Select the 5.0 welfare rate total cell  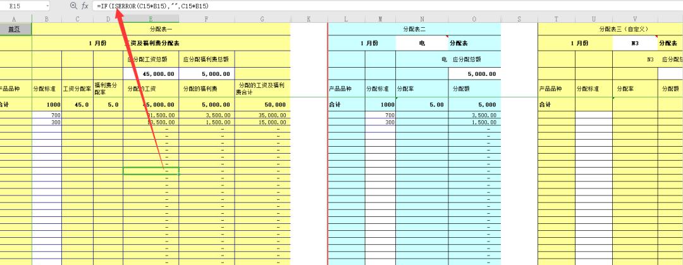point(108,104)
